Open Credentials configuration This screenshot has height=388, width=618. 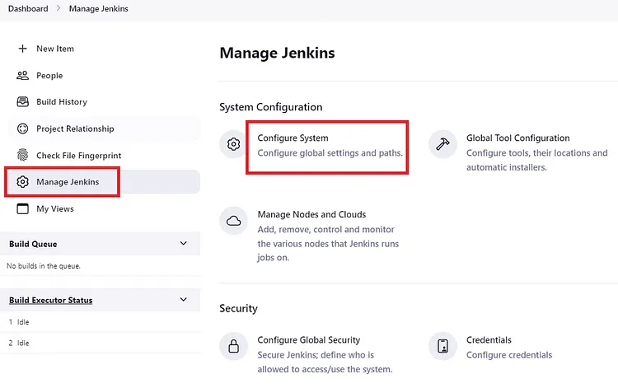tap(489, 340)
